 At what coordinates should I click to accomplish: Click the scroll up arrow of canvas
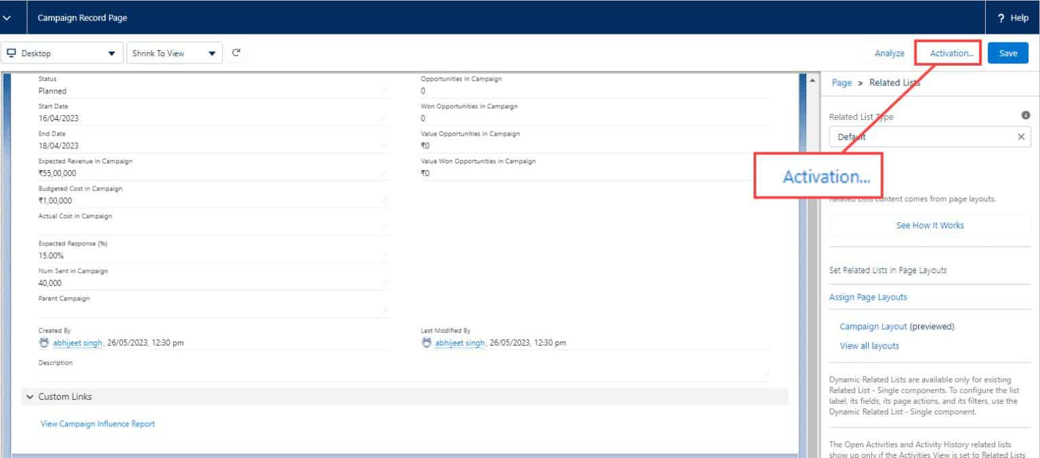point(812,80)
